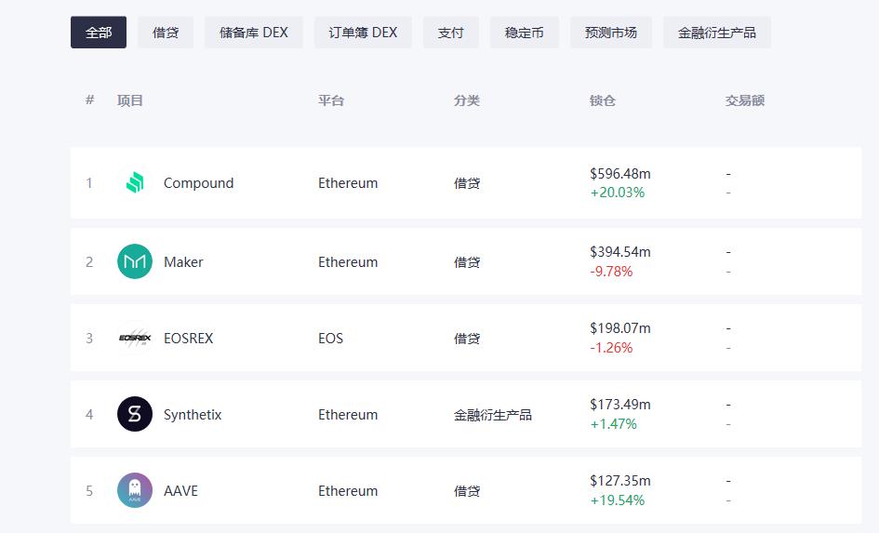The image size is (879, 533).
Task: Switch to the 借贷 filter tab
Action: pyautogui.click(x=166, y=33)
